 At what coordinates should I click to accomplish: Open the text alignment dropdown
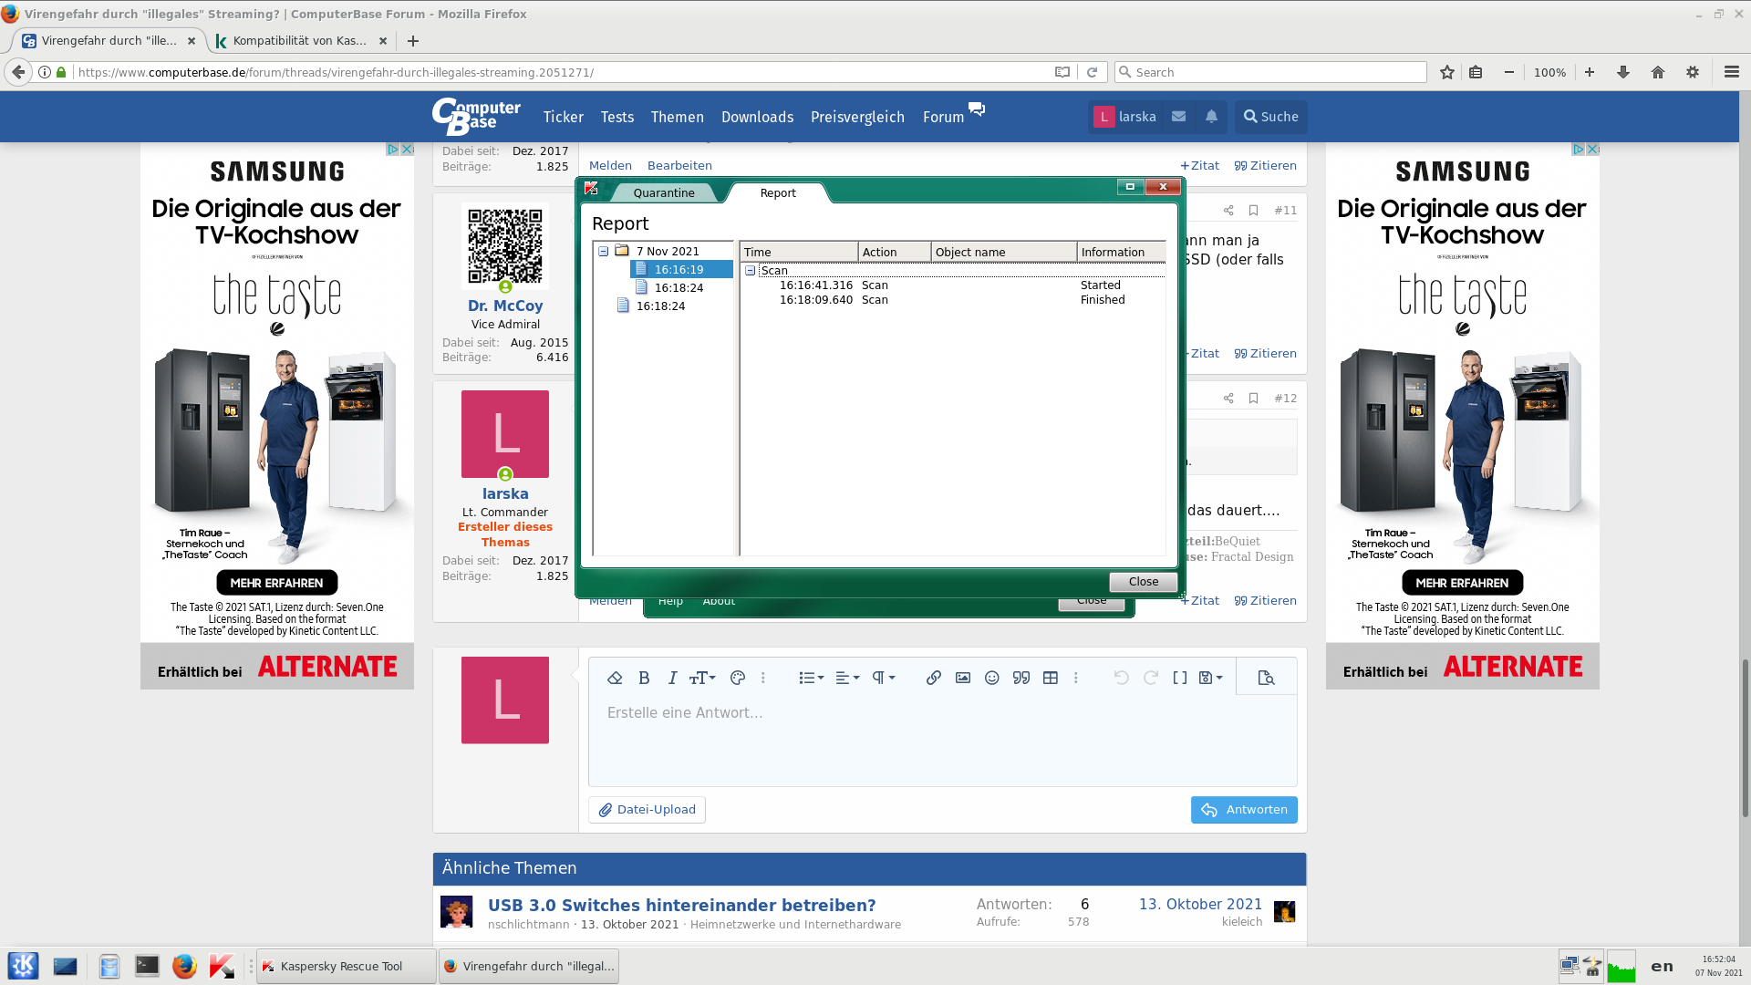tap(847, 678)
